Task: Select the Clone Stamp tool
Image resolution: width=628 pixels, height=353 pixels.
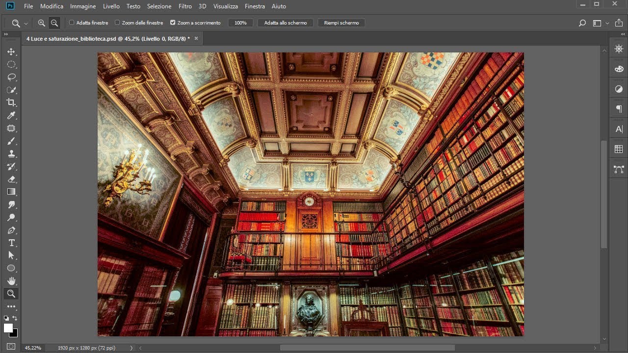Action: 11,153
